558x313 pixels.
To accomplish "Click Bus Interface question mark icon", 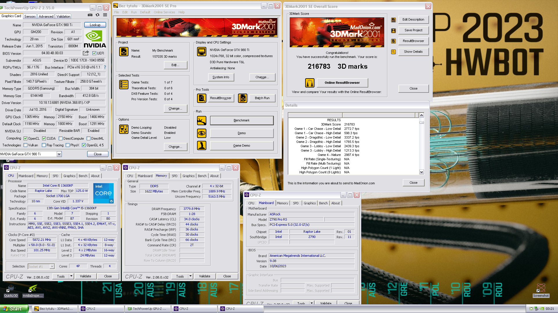I will coord(105,67).
